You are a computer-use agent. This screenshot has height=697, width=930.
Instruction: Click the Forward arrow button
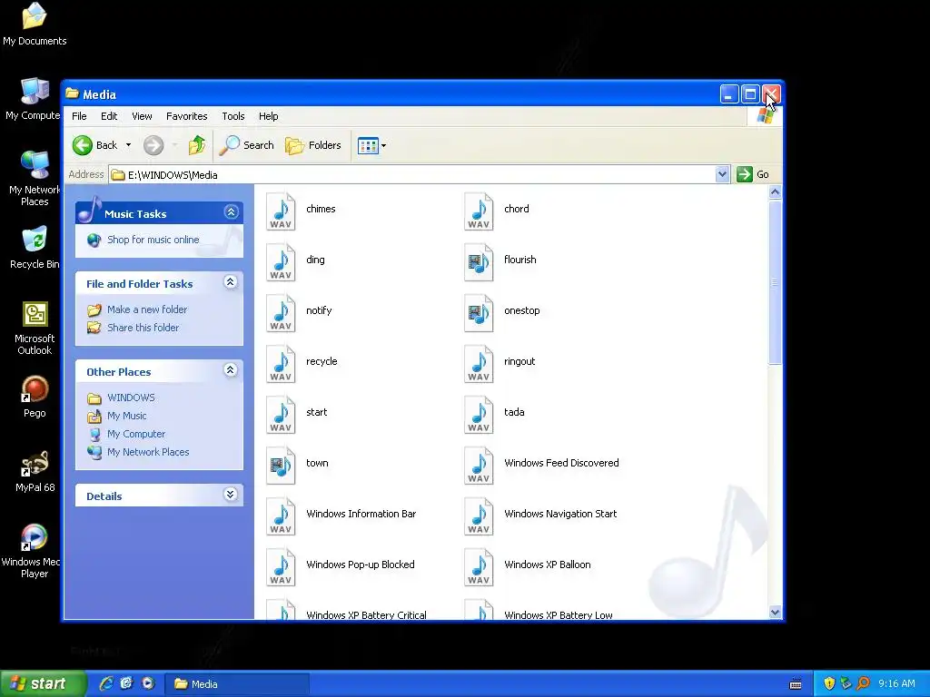(x=153, y=145)
